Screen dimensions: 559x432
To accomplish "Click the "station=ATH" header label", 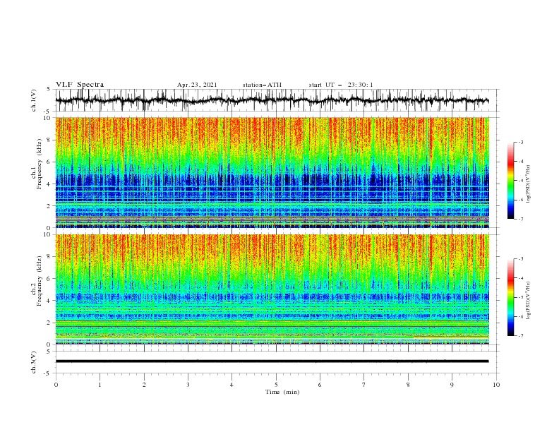I will [262, 85].
